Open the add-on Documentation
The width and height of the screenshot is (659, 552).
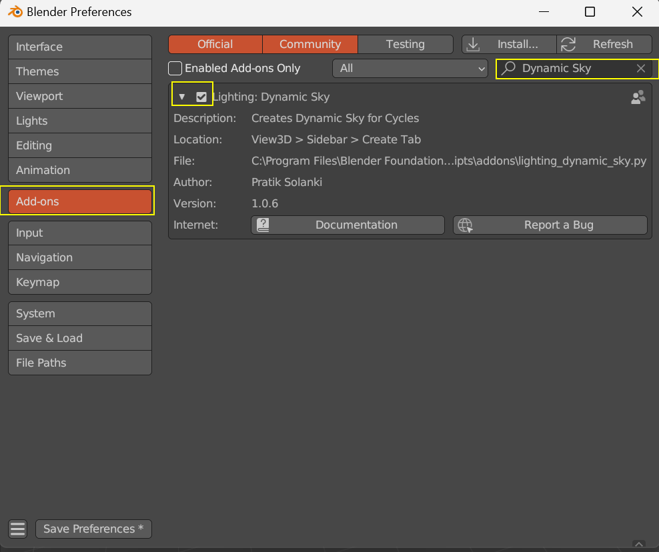pyautogui.click(x=348, y=225)
